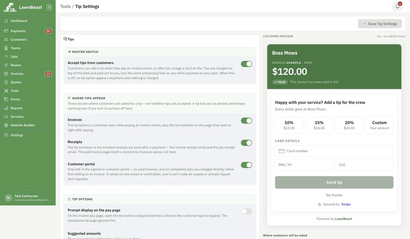Toggle the Invoices tip surface switch
Viewport: 410px width, 239px height.
click(x=246, y=121)
